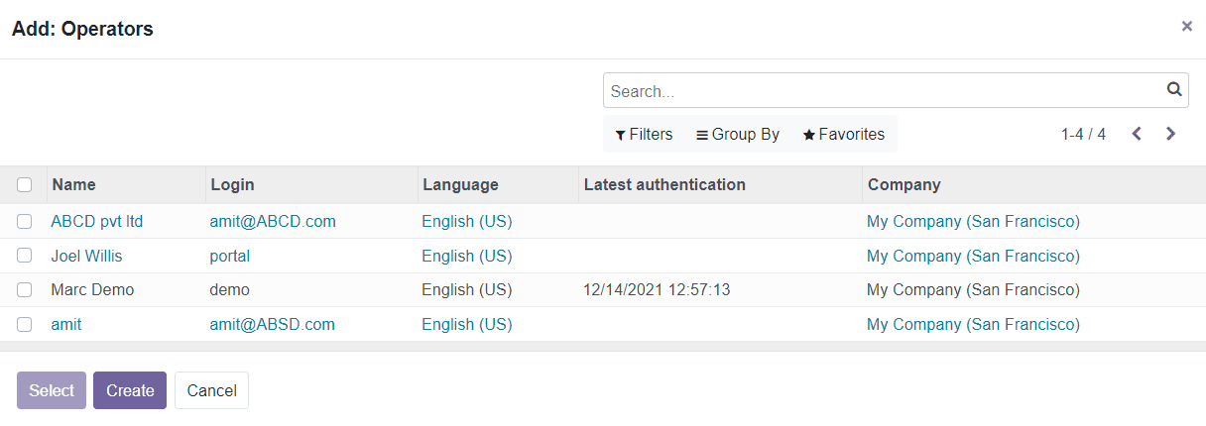Select the amit row checkbox
Viewport: 1206px width, 426px height.
click(25, 324)
